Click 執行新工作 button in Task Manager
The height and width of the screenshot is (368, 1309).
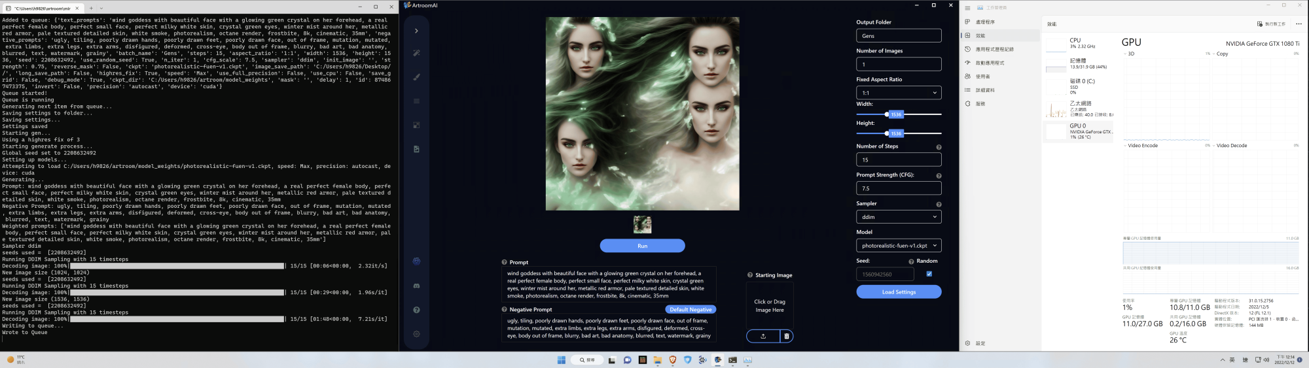(1271, 24)
